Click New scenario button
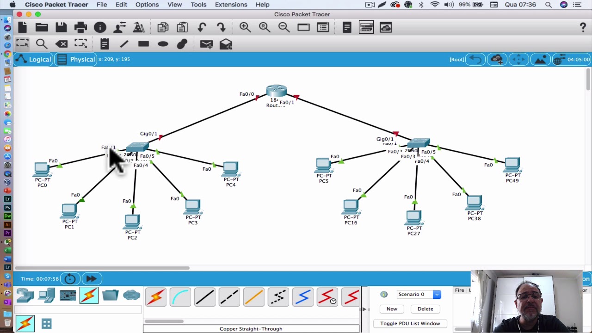Image resolution: width=592 pixels, height=333 pixels. tap(392, 309)
